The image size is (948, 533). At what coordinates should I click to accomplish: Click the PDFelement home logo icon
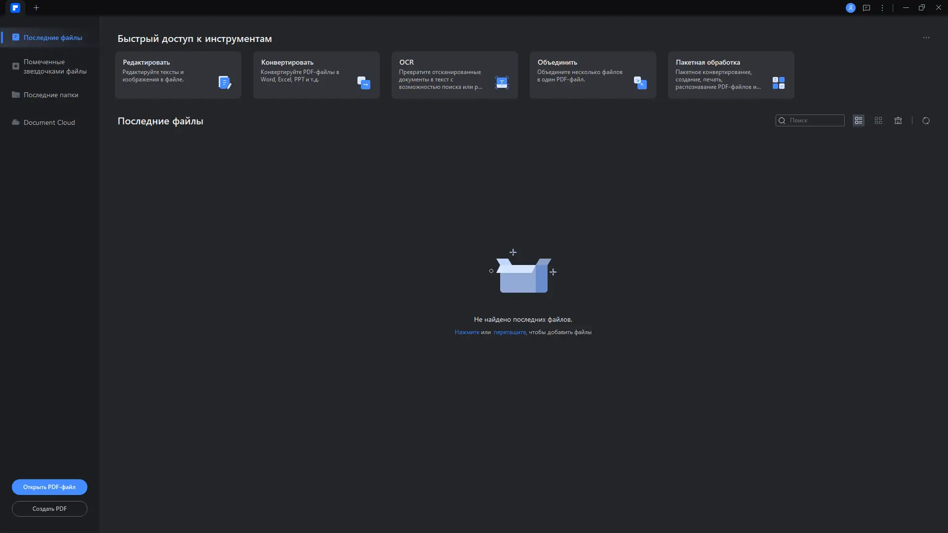click(15, 8)
